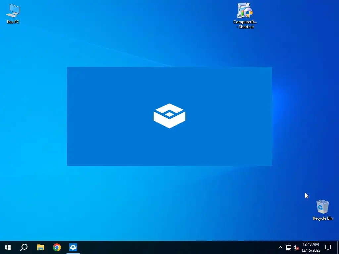Open the Windows Start menu
Image resolution: width=339 pixels, height=254 pixels.
coord(8,247)
